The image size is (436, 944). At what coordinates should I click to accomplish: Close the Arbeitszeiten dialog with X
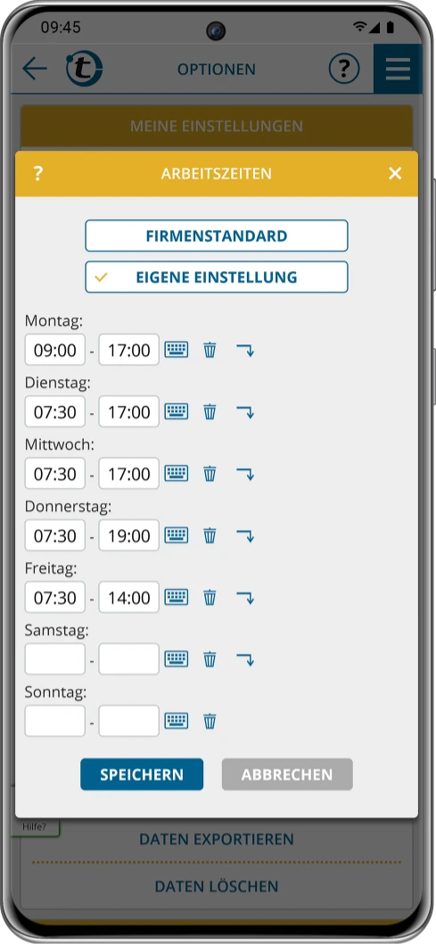click(x=395, y=173)
